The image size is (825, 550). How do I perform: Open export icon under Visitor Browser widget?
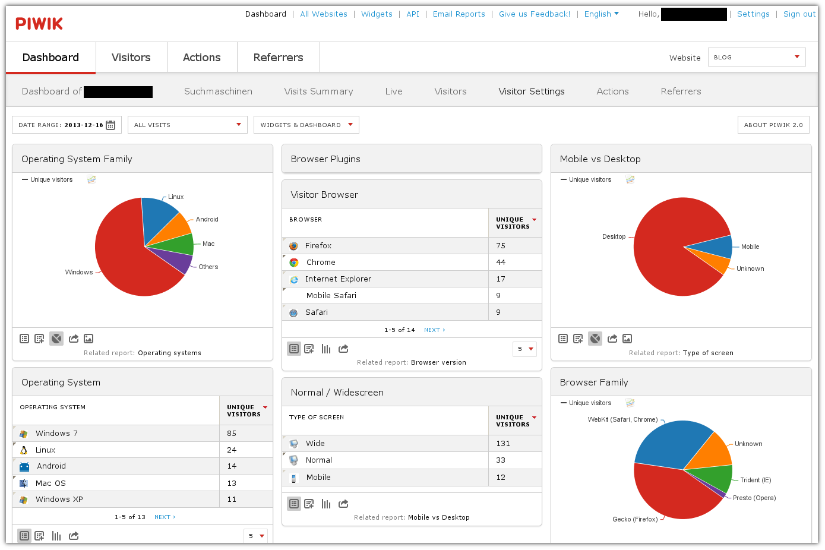click(343, 349)
